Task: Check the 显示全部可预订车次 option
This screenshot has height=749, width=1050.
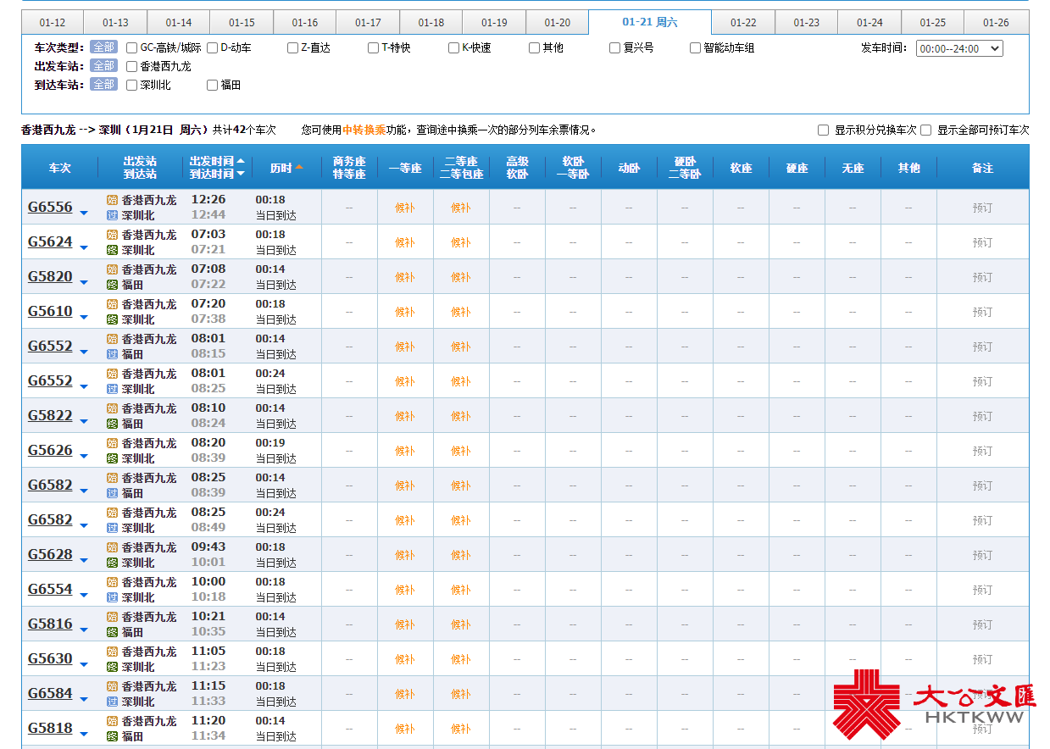Action: click(x=926, y=130)
